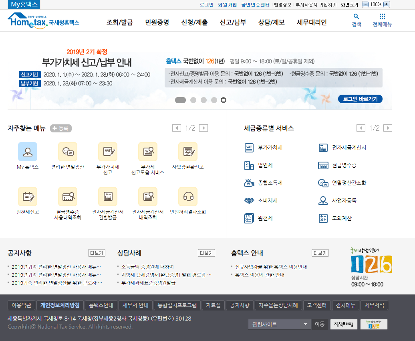Screen dimensions: 415x341
Task: Click the 정책브리핑 footer banner
Action: [x=344, y=324]
